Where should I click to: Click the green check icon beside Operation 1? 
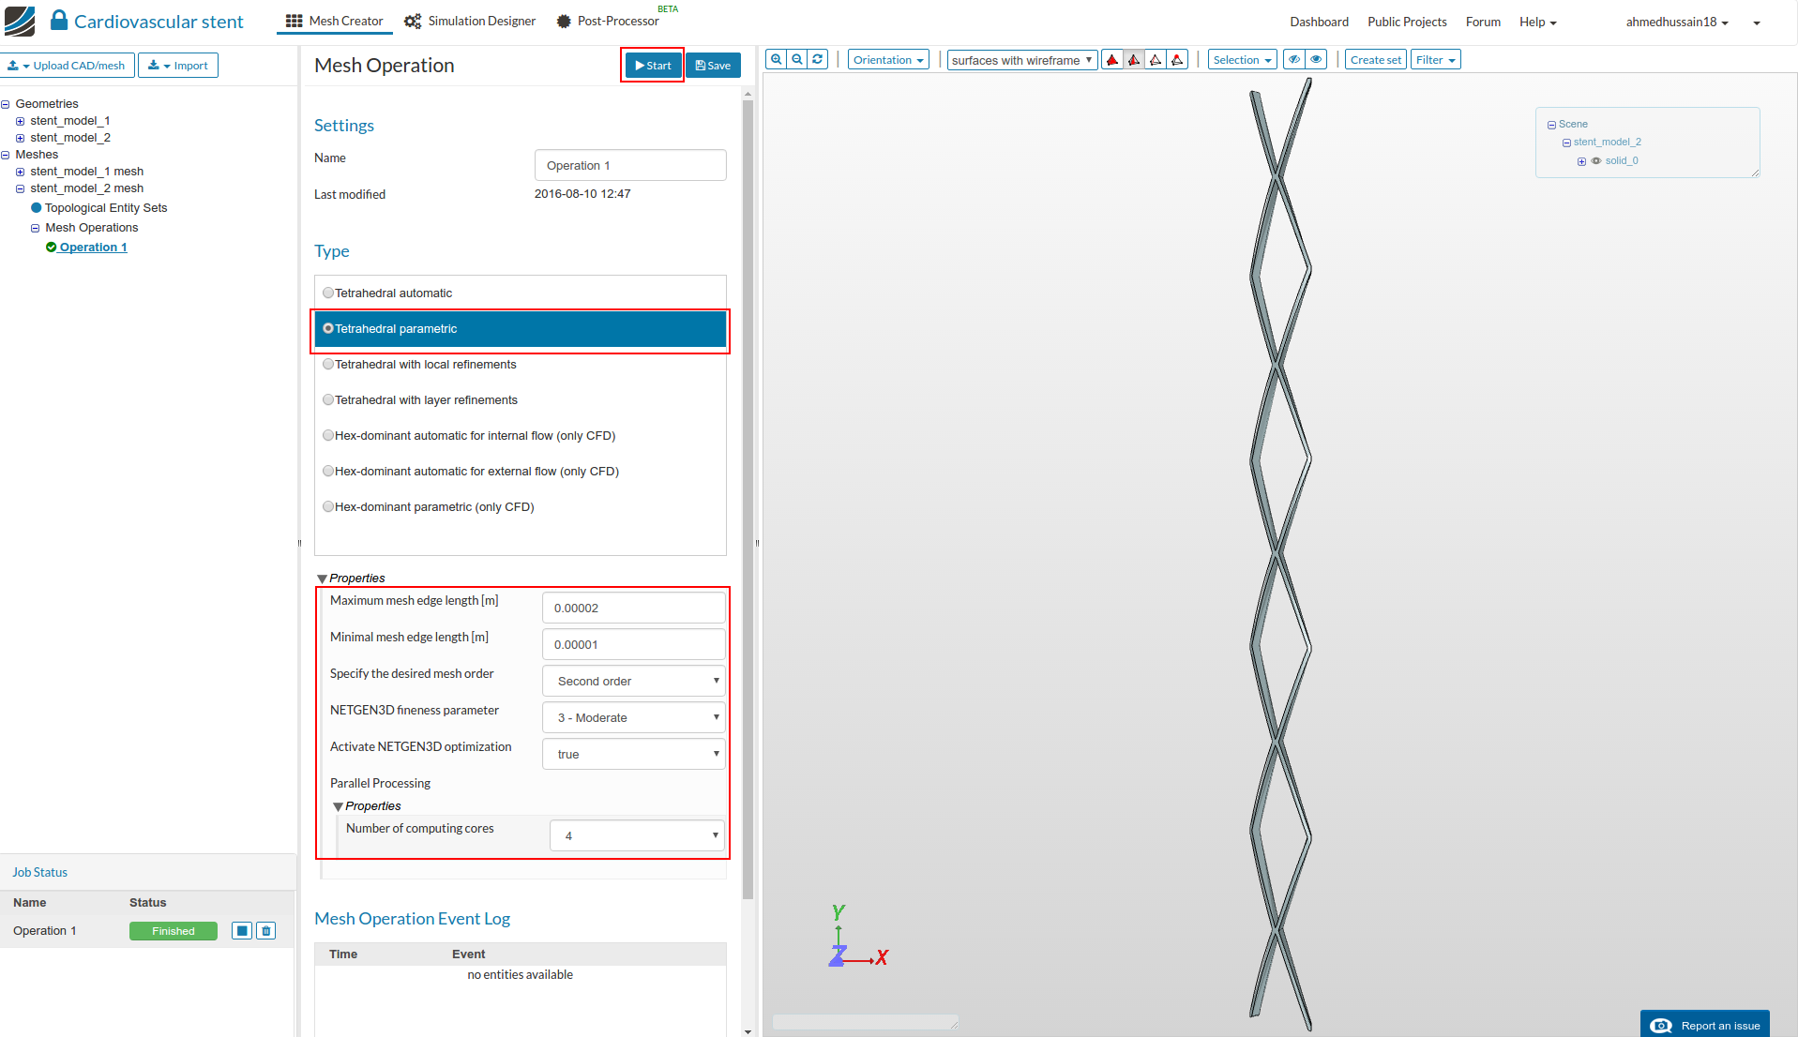(52, 248)
